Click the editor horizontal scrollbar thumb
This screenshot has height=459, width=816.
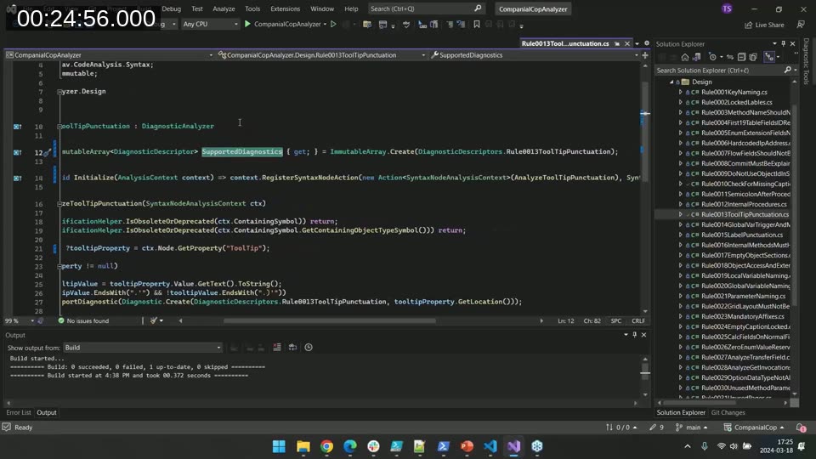330,320
